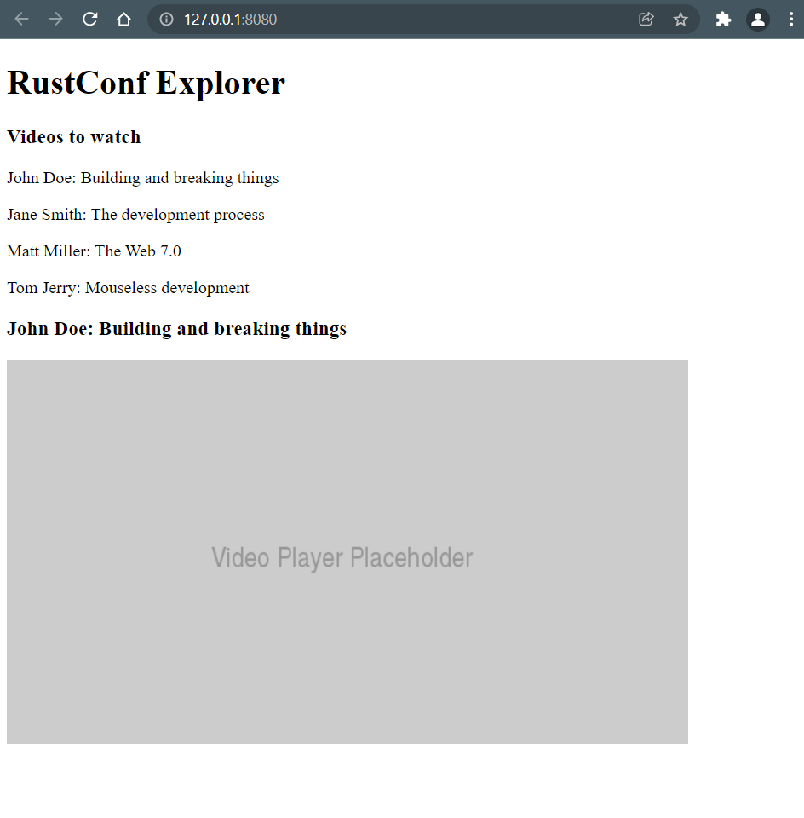
Task: Open the browser extensions puzzle icon
Action: 723,19
